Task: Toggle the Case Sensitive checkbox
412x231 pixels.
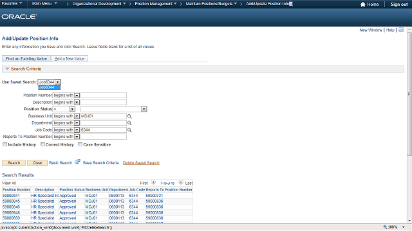Action: (80, 144)
